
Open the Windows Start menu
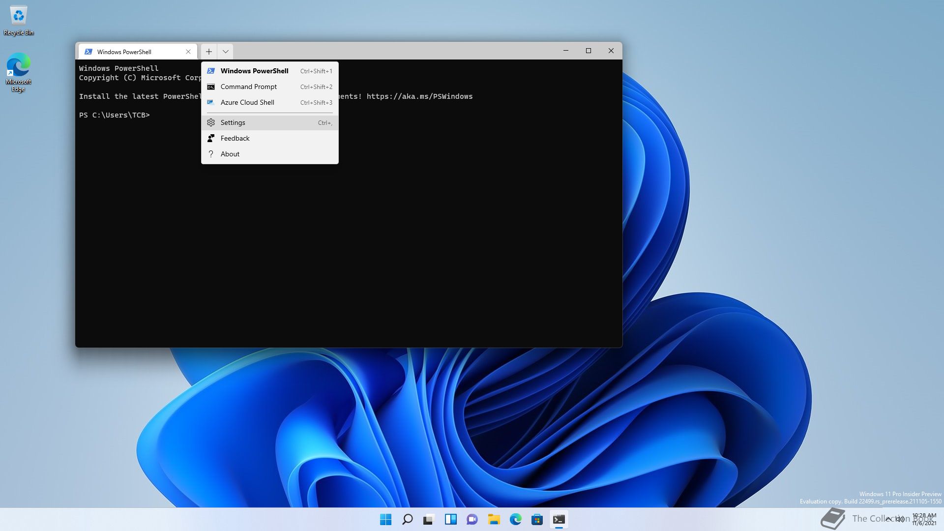tap(386, 519)
